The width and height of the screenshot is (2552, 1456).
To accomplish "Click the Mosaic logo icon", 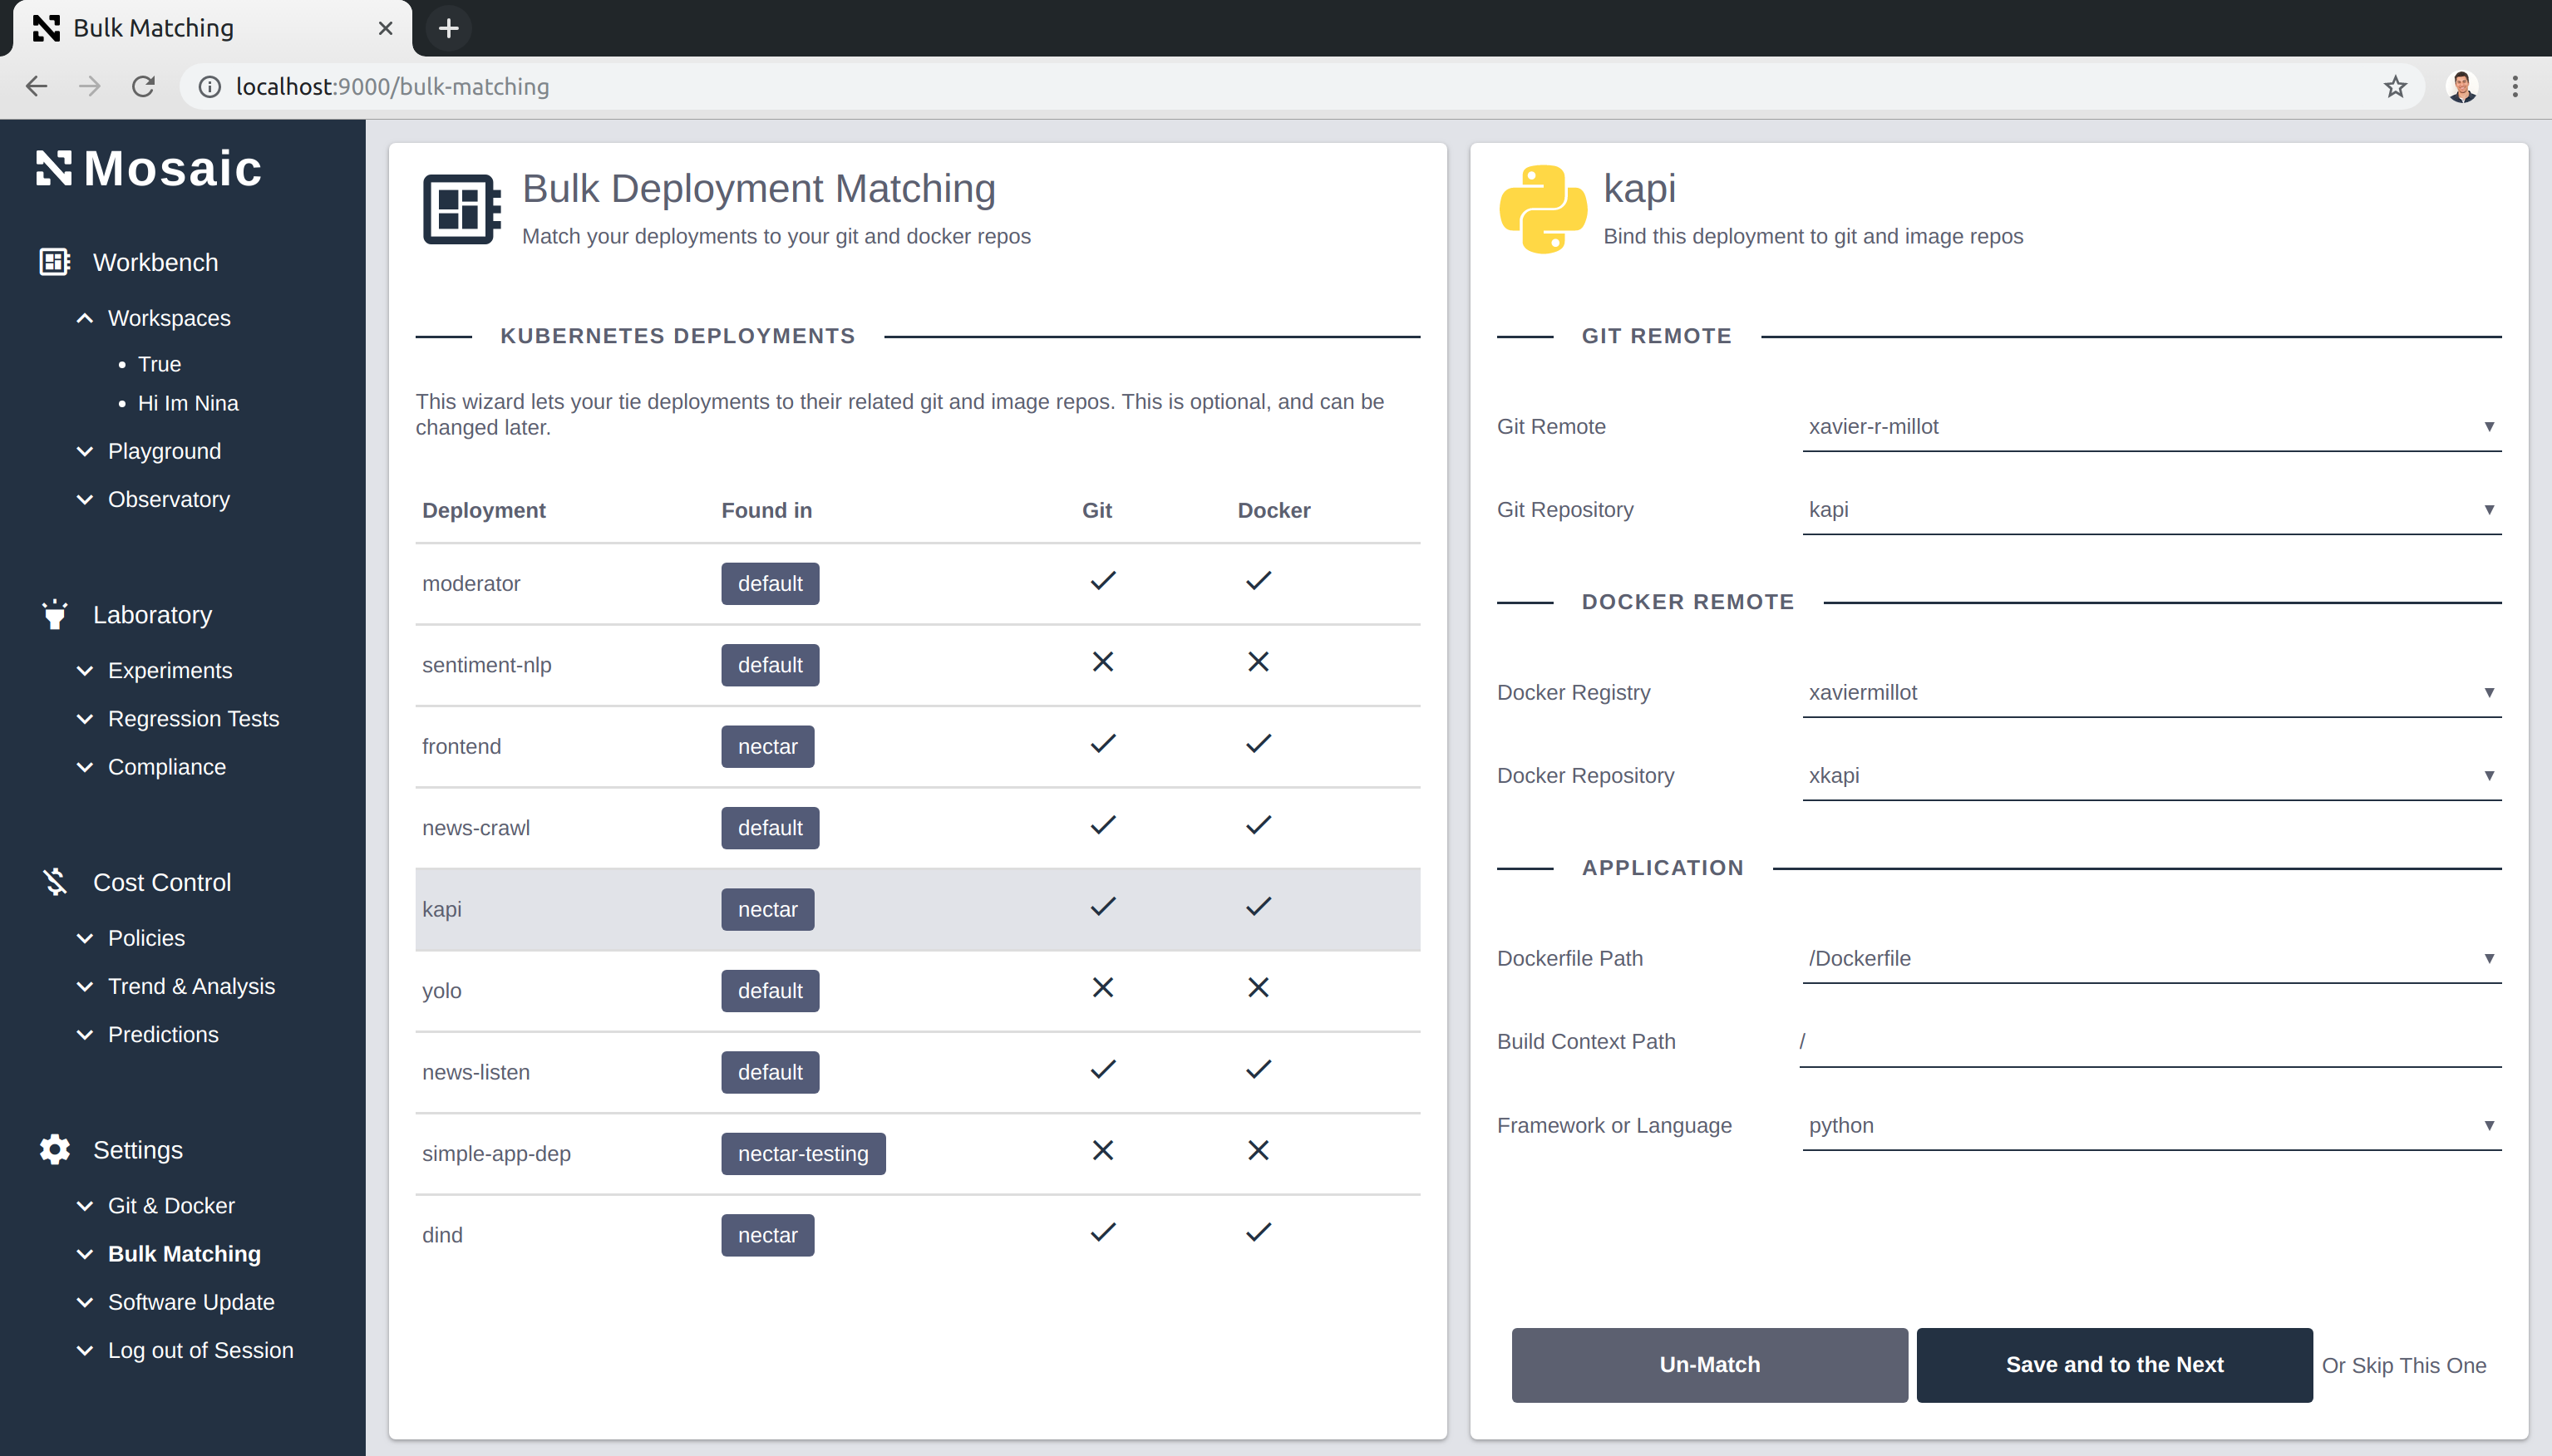I will 54,168.
